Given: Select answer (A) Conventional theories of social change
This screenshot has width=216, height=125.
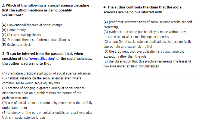Looking at the screenshot, I should [32, 25].
